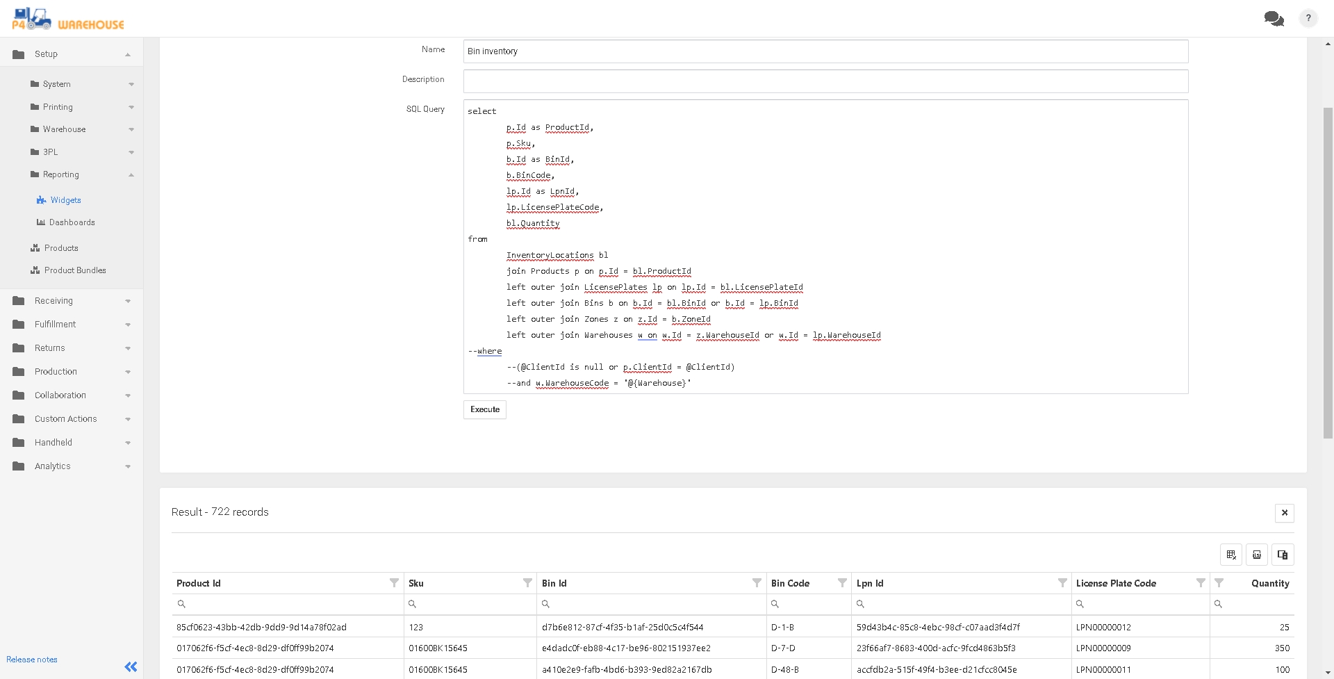The height and width of the screenshot is (679, 1334).
Task: Open the column chooser icon
Action: 1282,555
